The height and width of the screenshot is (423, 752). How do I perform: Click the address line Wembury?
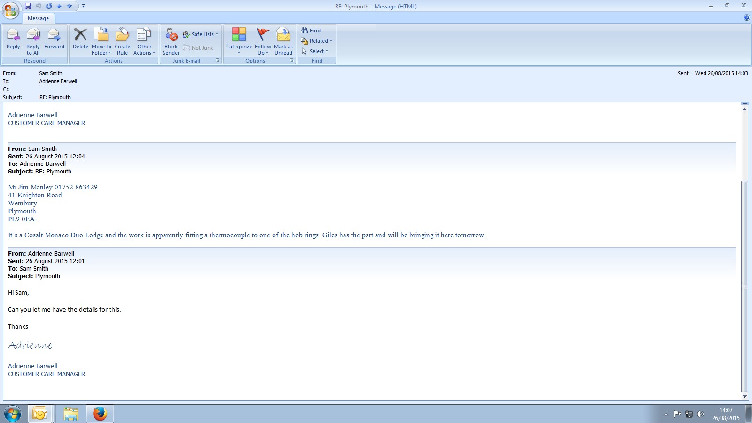[x=23, y=203]
